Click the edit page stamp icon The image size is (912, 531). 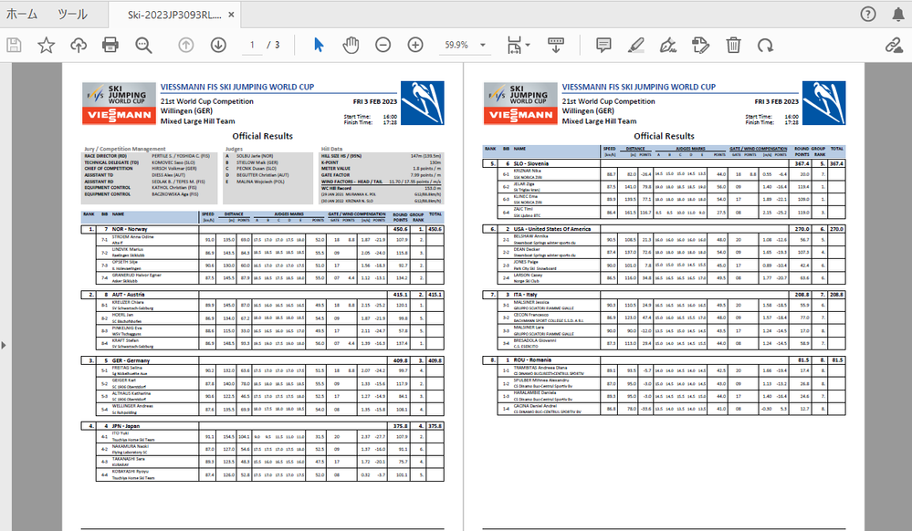(x=701, y=45)
